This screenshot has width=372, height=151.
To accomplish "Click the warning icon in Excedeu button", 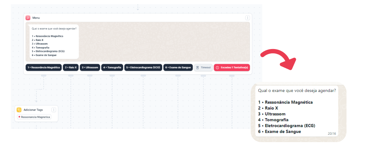I will 217,68.
